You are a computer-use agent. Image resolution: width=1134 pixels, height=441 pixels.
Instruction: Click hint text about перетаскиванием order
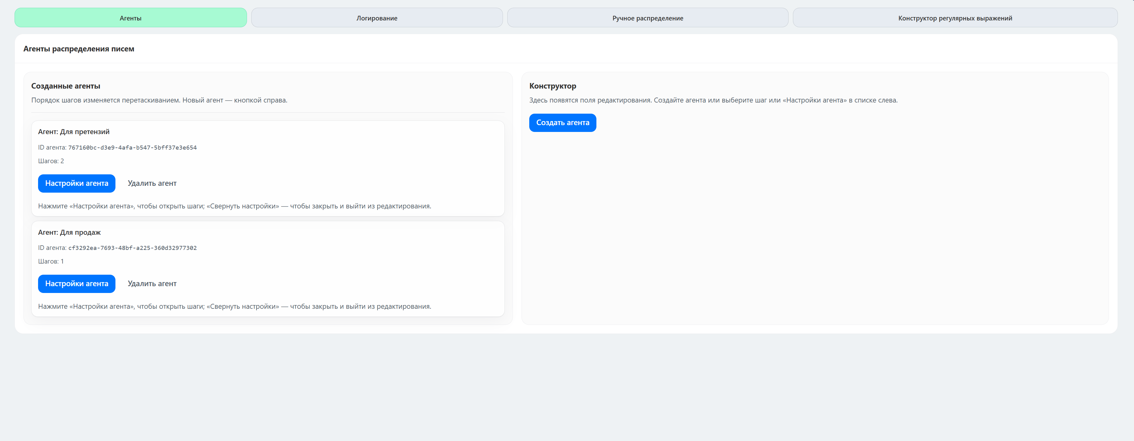(159, 100)
